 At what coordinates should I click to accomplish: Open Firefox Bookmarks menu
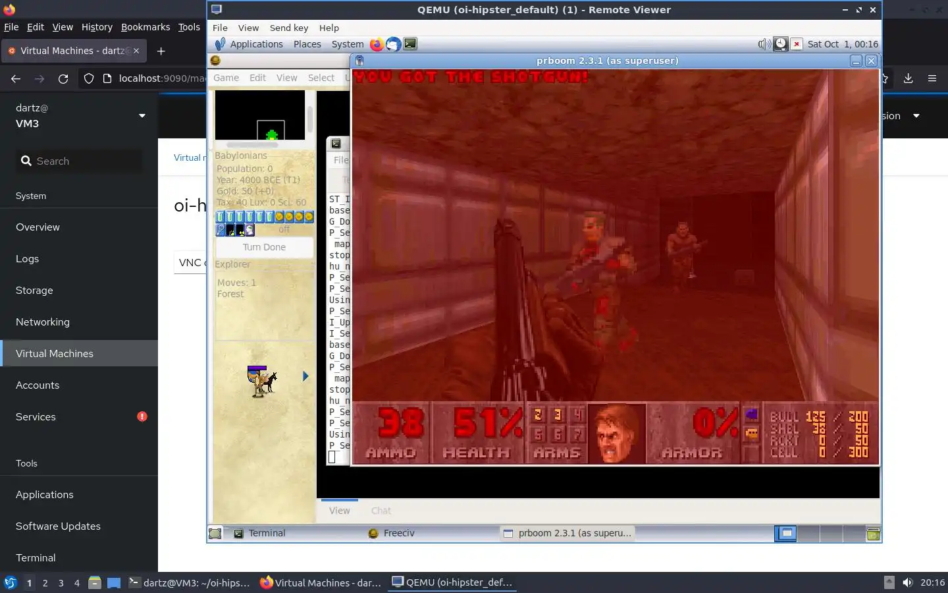tap(145, 27)
